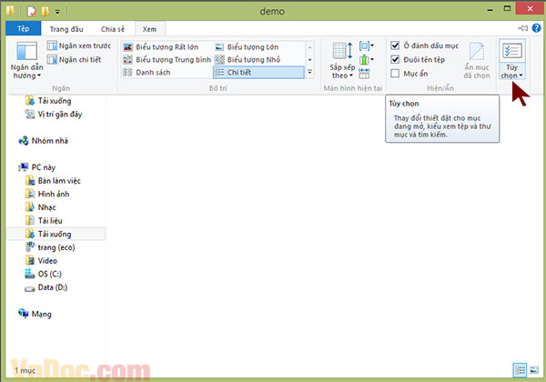The height and width of the screenshot is (382, 546).
Task: Open Vị trí gần đây location
Action: point(54,114)
